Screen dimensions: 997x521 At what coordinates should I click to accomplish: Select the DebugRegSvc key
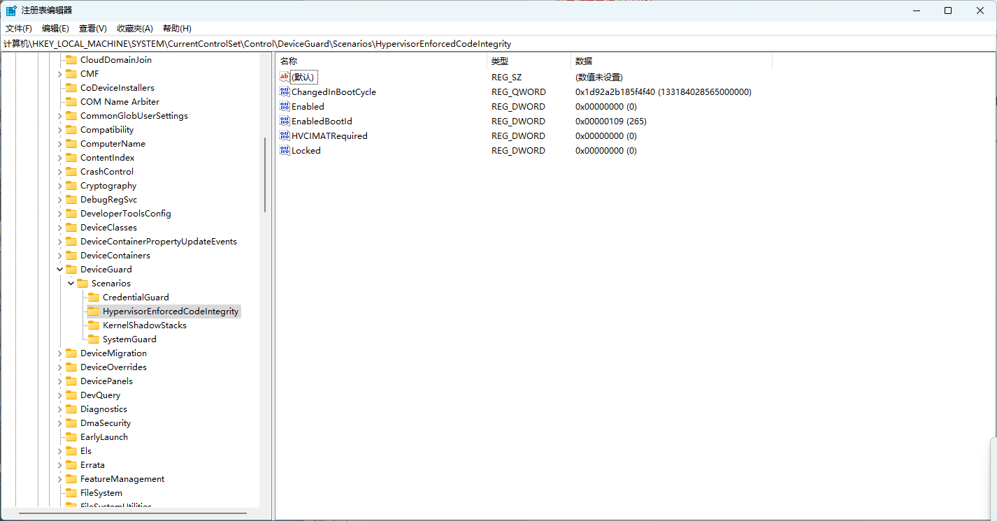[108, 199]
